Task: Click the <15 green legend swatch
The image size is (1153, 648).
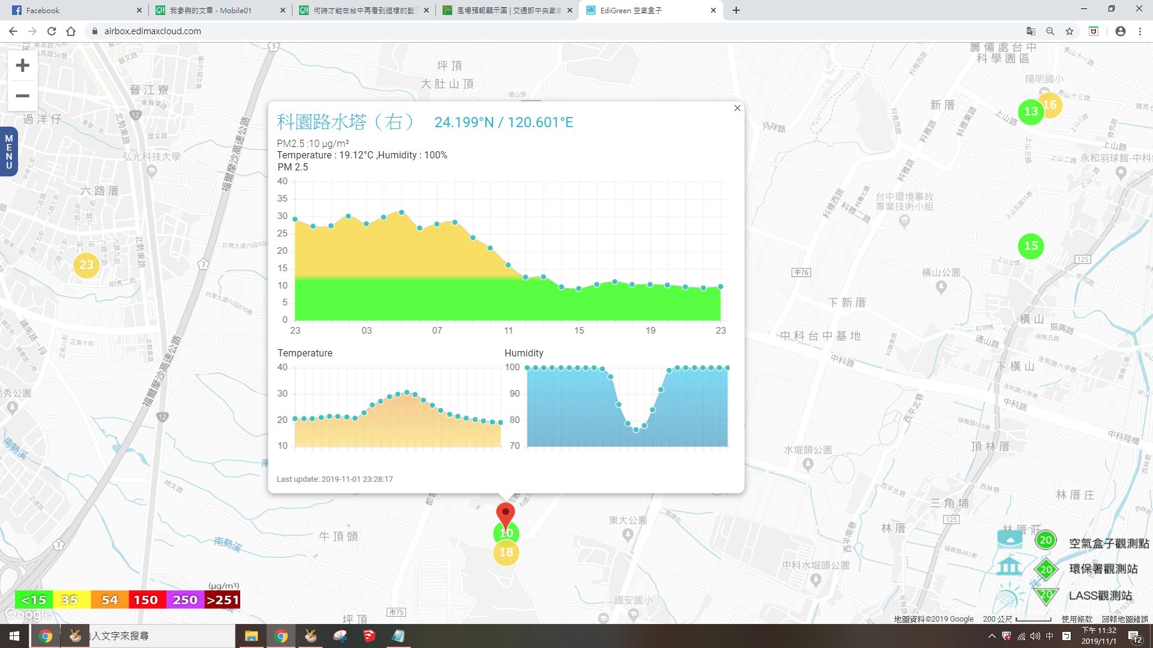Action: (x=34, y=599)
